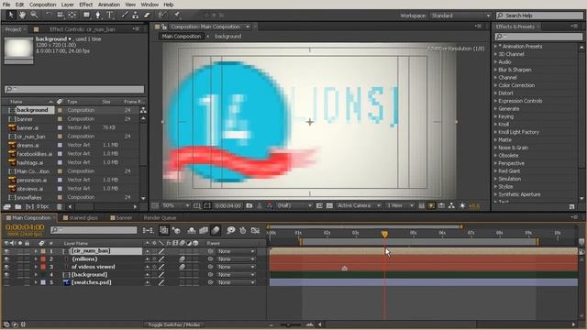This screenshot has height=330, width=587.
Task: Select the Zoom magnifier tool
Action: 34,15
